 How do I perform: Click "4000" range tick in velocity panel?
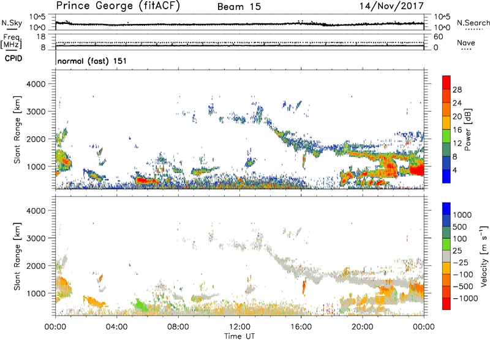[36, 211]
